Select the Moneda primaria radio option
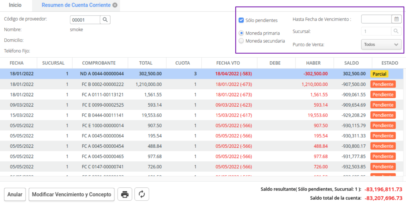 [x=241, y=33]
